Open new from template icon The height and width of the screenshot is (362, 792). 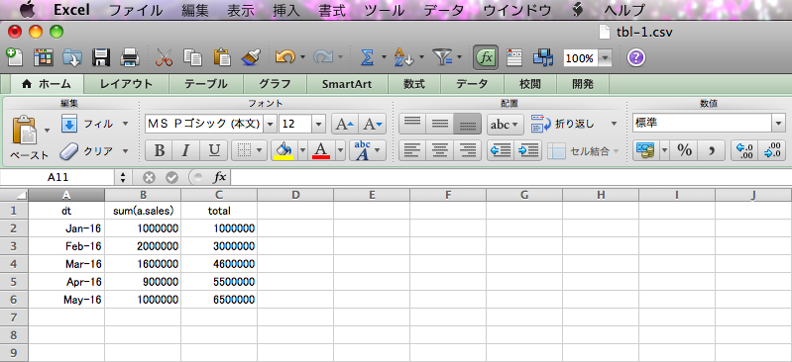[44, 57]
